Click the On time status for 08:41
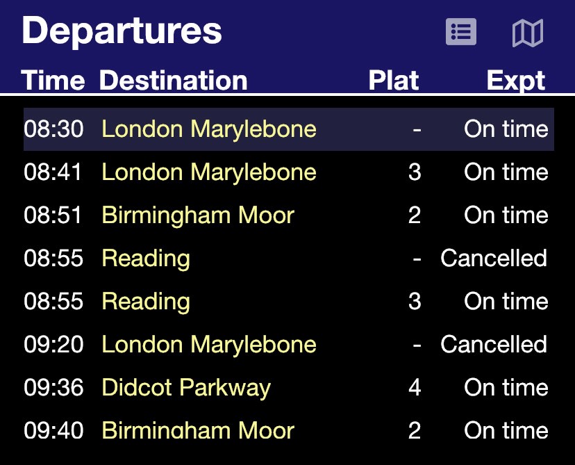575x465 pixels. (x=506, y=172)
